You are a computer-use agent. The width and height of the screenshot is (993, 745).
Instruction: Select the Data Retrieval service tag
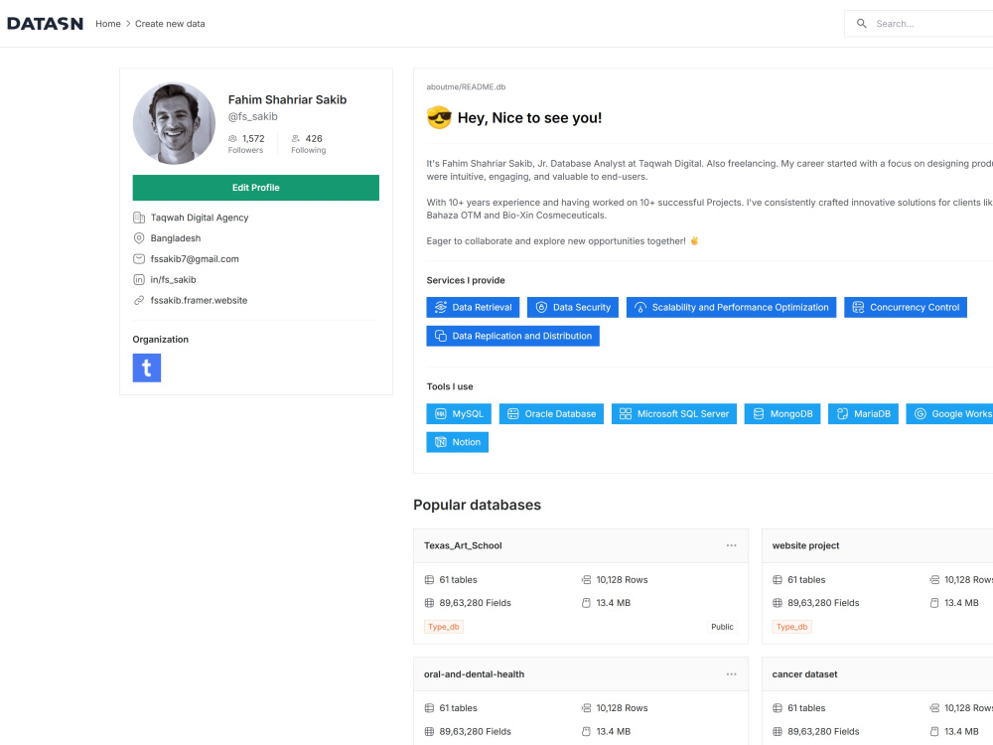(473, 307)
